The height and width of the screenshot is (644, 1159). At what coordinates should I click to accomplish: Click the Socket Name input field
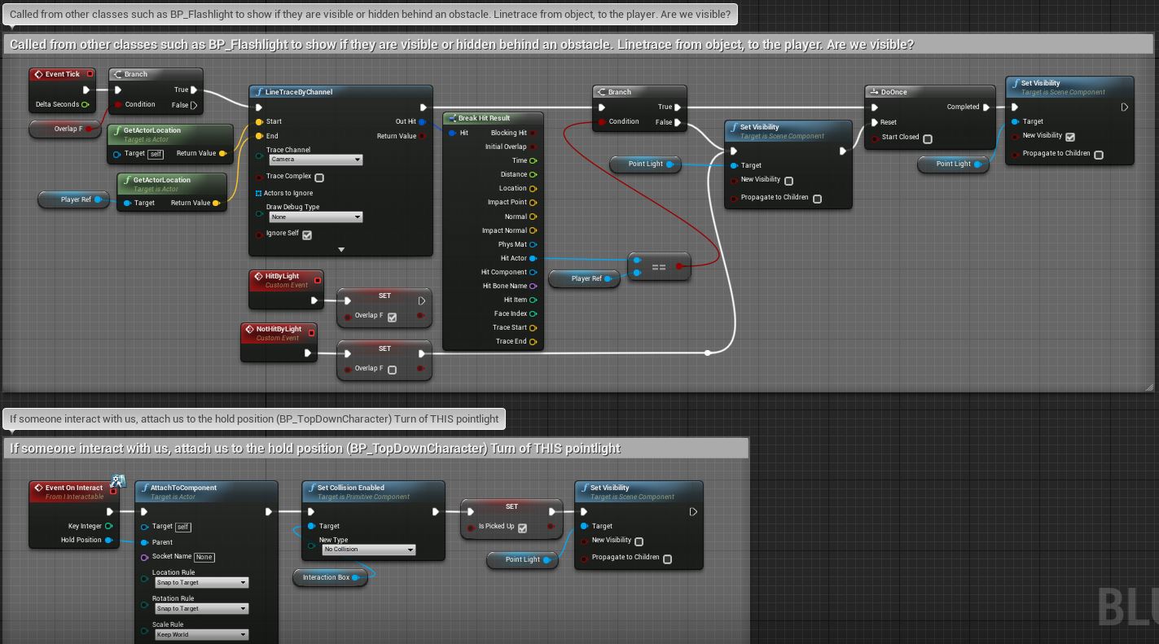tap(204, 557)
